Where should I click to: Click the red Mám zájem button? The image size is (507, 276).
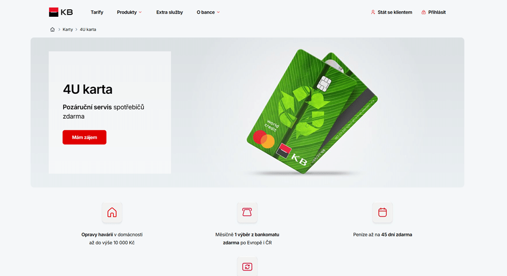[85, 137]
